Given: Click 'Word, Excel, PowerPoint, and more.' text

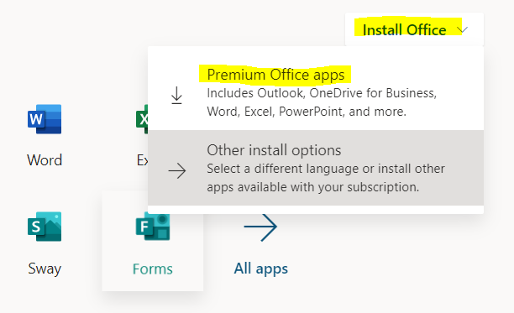Looking at the screenshot, I should 307,112.
